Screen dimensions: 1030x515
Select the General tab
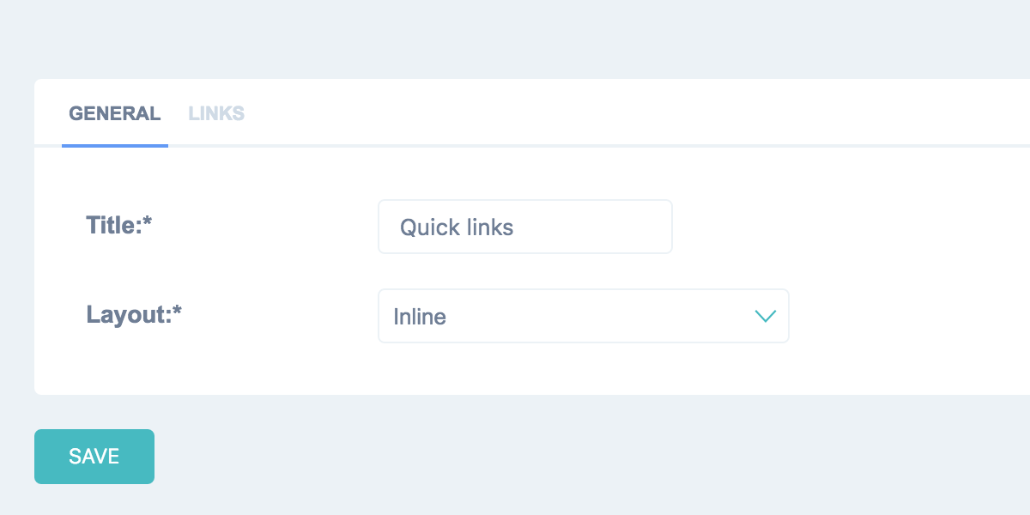pyautogui.click(x=114, y=113)
